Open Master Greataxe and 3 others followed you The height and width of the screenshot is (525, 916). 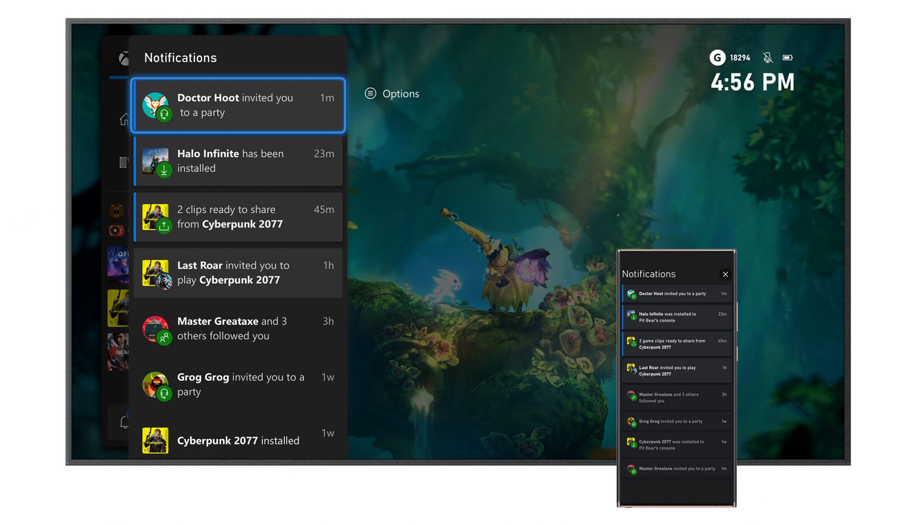click(x=238, y=329)
